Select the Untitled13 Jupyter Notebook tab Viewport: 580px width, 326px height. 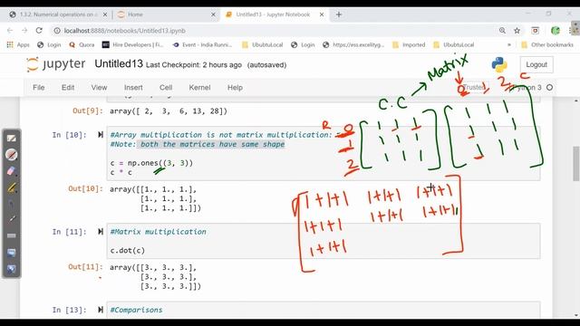click(x=274, y=14)
